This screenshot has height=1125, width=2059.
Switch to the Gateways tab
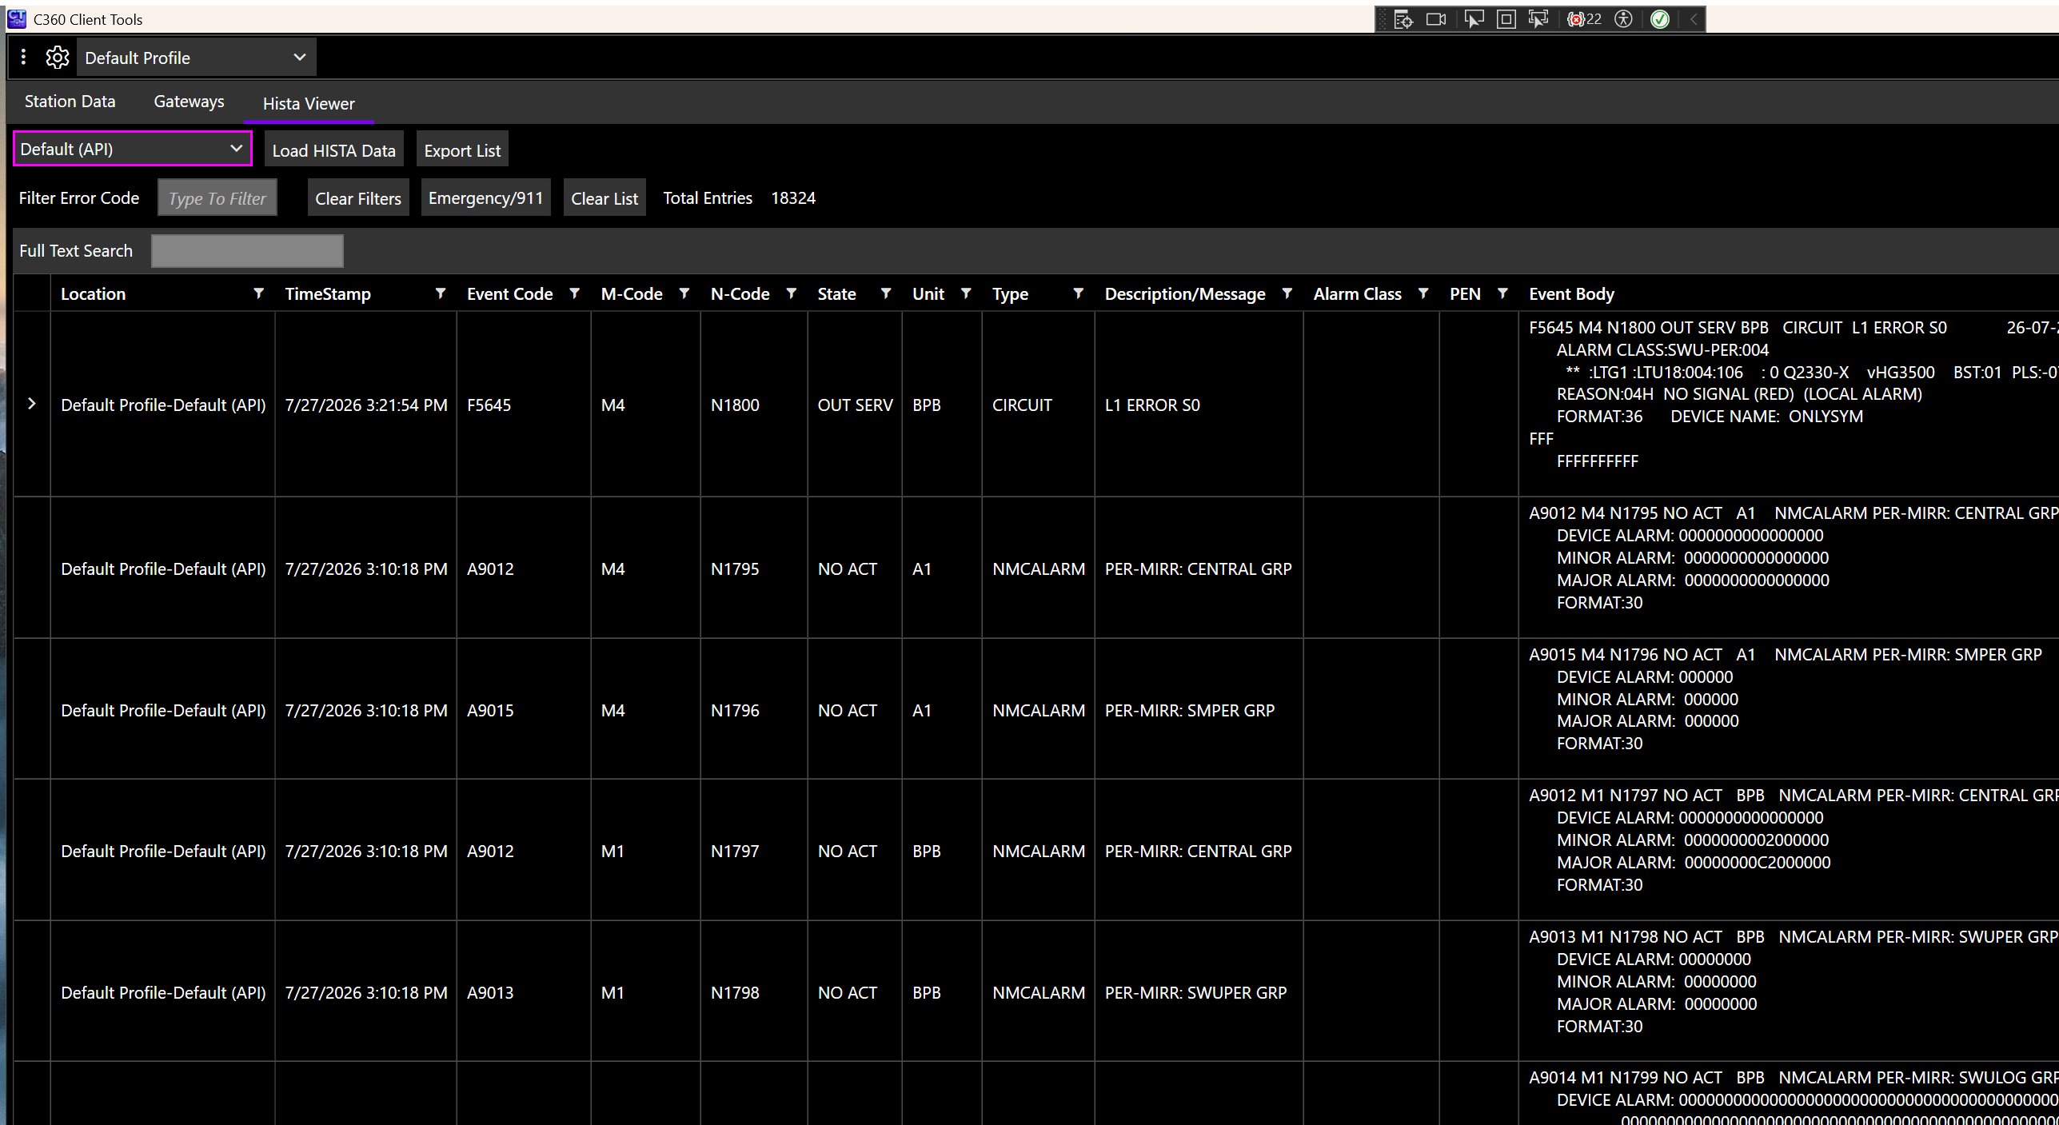tap(189, 102)
